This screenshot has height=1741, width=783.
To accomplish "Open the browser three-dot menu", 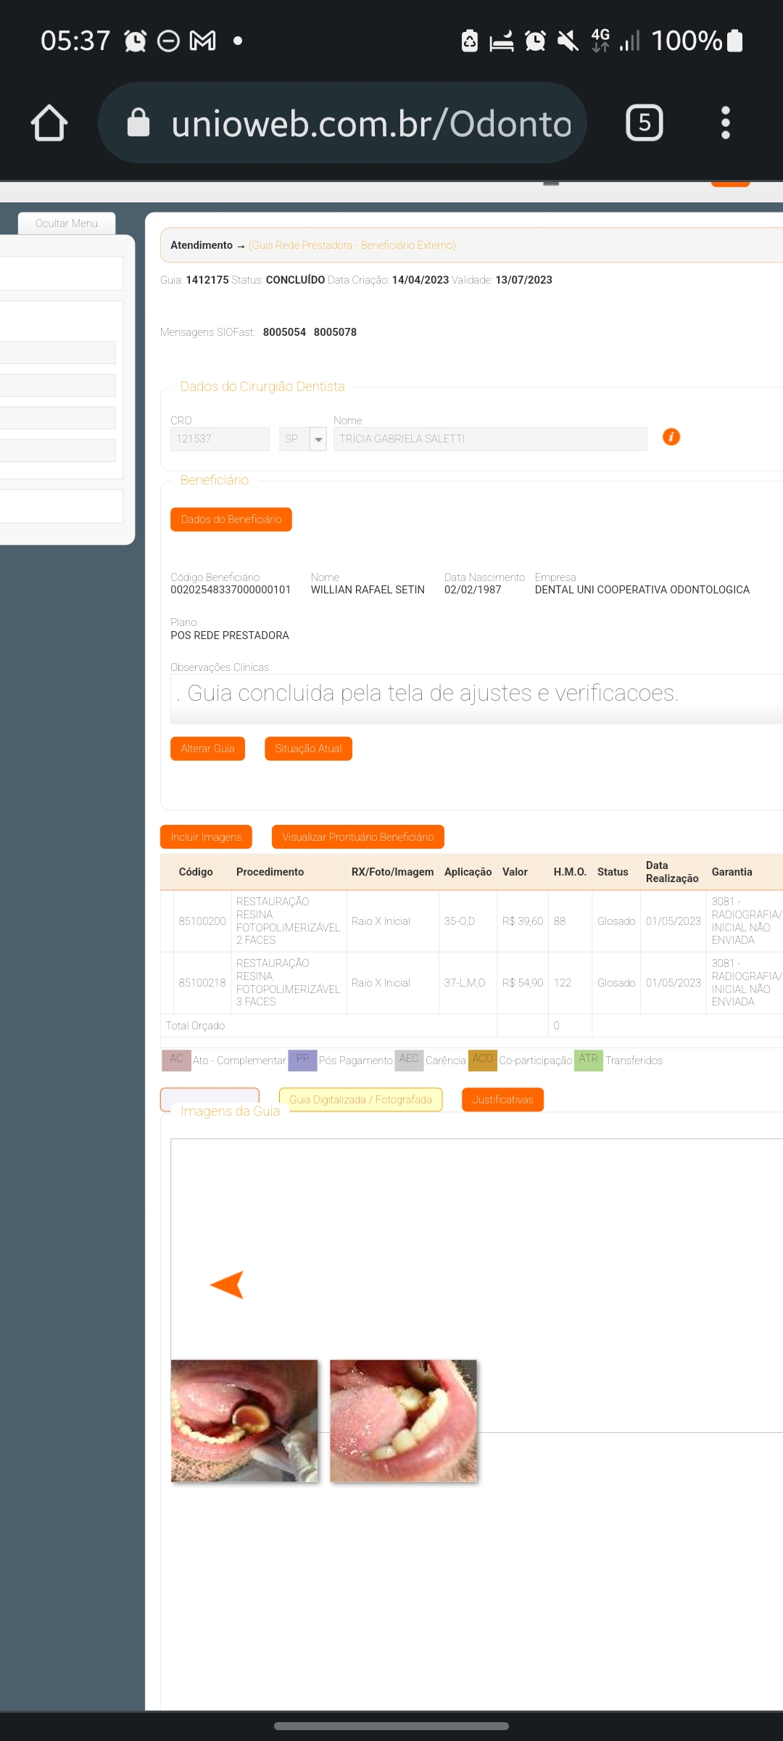I will coord(725,123).
